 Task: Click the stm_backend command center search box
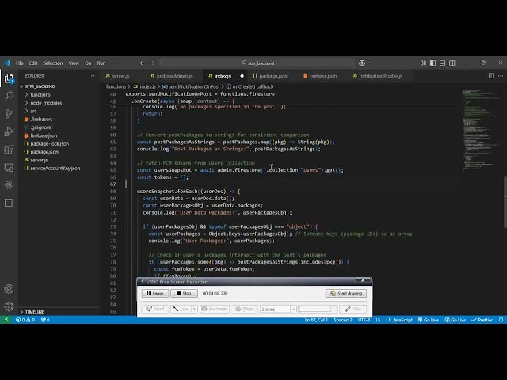257,63
